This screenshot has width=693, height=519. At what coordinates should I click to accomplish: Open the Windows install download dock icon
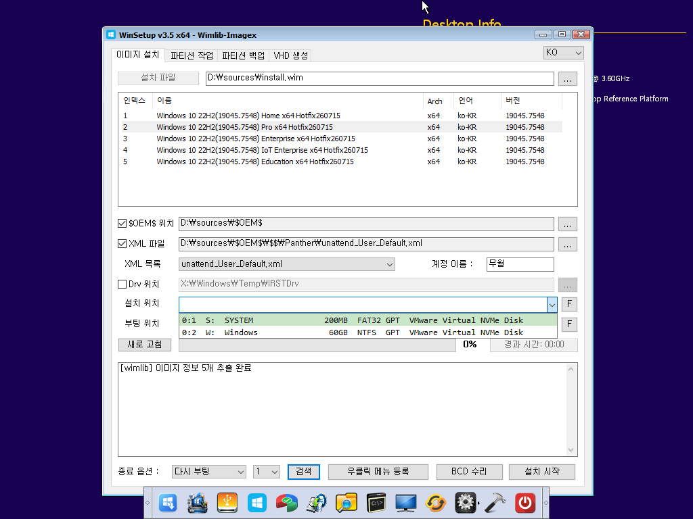tap(168, 503)
